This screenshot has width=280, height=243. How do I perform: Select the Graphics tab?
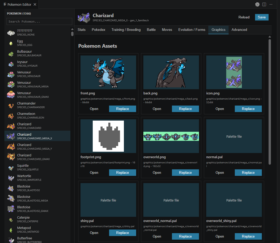tap(218, 30)
